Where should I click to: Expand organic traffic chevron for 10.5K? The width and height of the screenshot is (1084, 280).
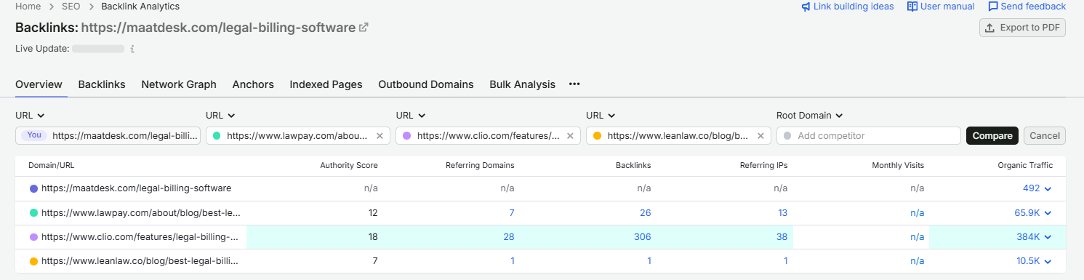coord(1048,261)
